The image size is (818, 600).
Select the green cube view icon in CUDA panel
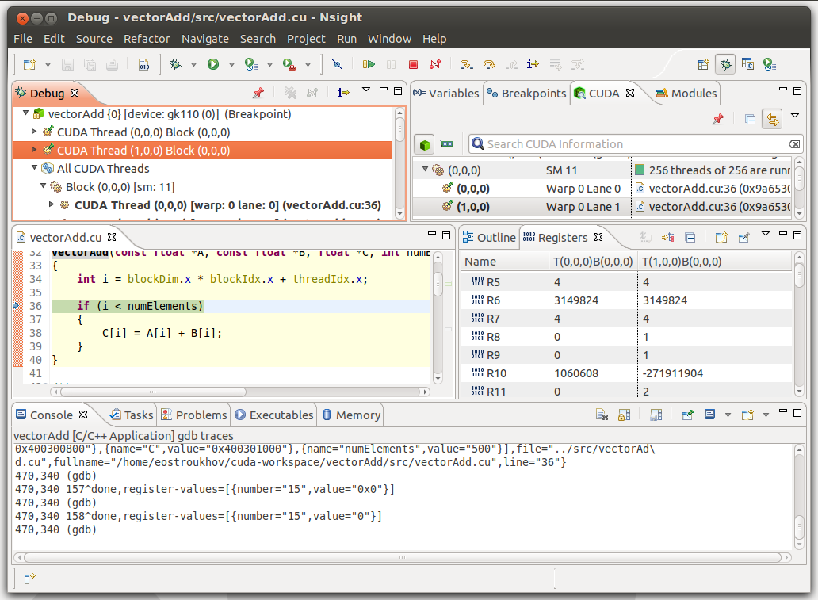424,144
